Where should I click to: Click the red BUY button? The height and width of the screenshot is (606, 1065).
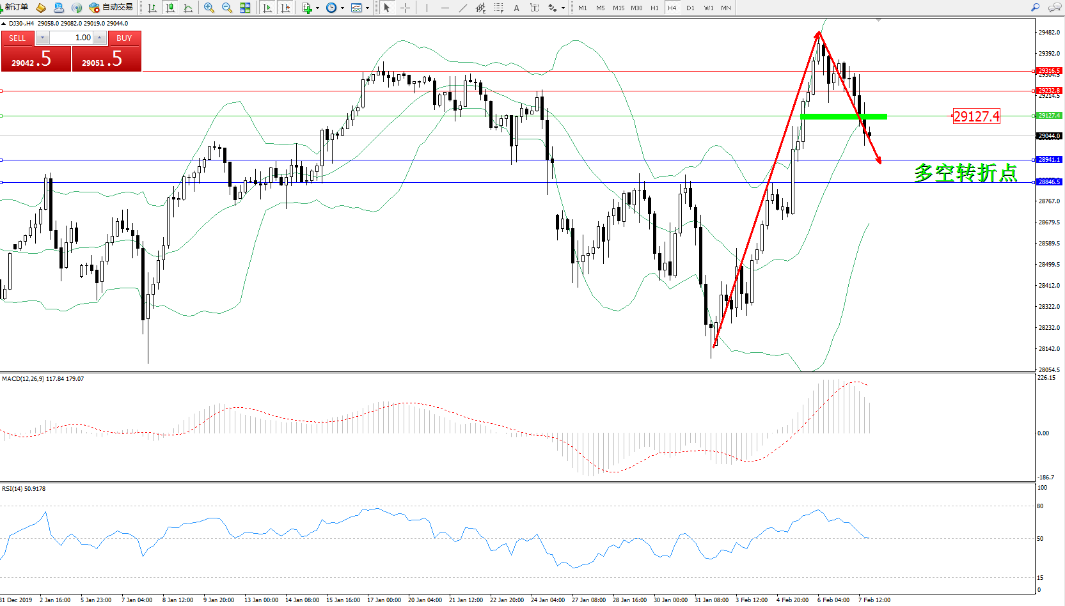[124, 38]
